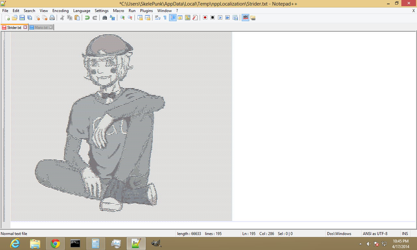Open GIMP from the taskbar

[156, 243]
